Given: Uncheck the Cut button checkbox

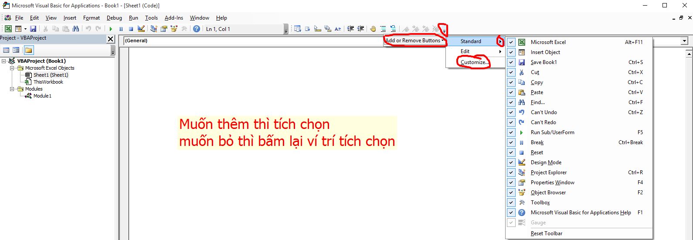Looking at the screenshot, I should point(511,72).
